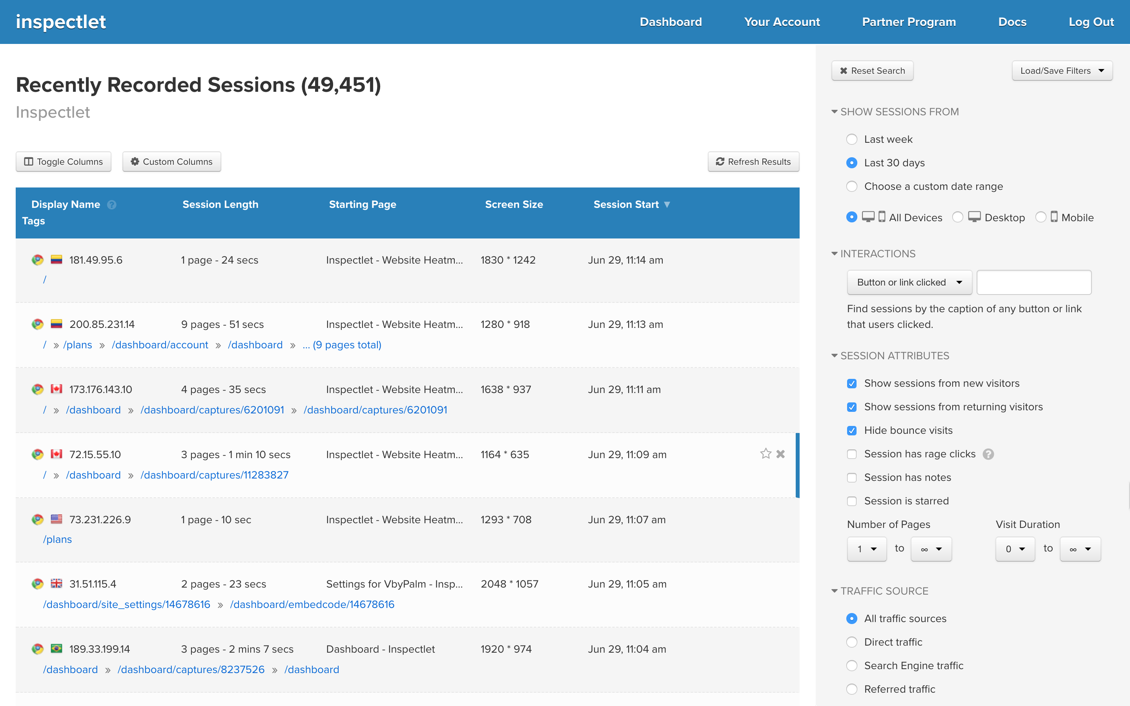Image resolution: width=1130 pixels, height=706 pixels.
Task: Click Toggle Columns button
Action: click(x=64, y=162)
